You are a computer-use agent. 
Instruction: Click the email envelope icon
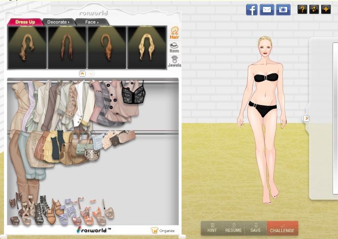(267, 9)
